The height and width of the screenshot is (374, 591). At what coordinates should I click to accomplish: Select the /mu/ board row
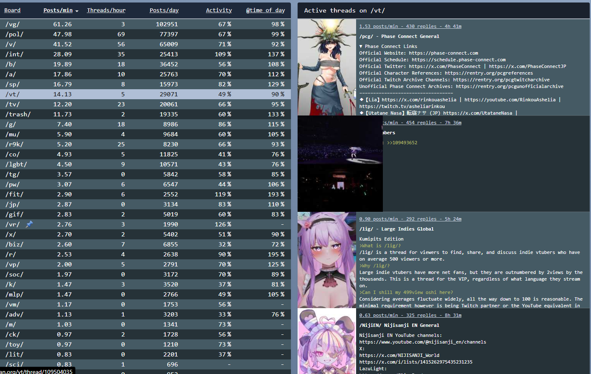145,134
